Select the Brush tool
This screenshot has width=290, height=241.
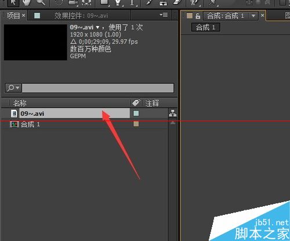coord(150,3)
